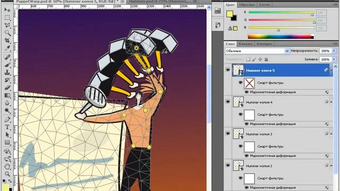Select the Clone Stamp tool

click(x=7, y=72)
